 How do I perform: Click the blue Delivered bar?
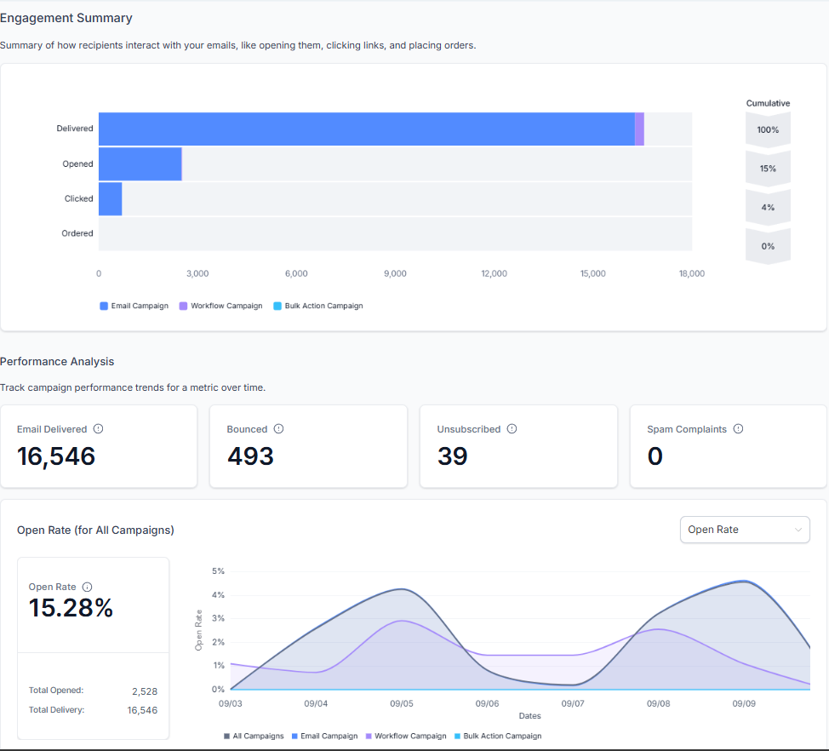click(x=366, y=129)
